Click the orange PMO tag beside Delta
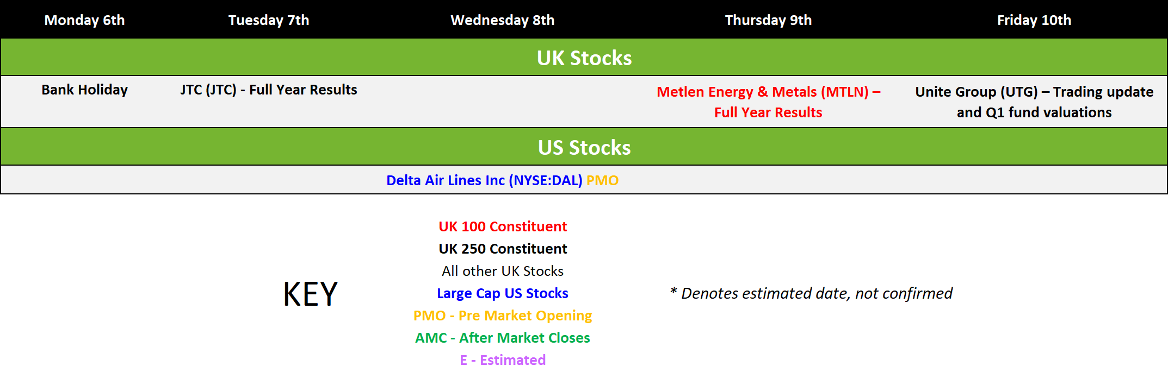 602,180
